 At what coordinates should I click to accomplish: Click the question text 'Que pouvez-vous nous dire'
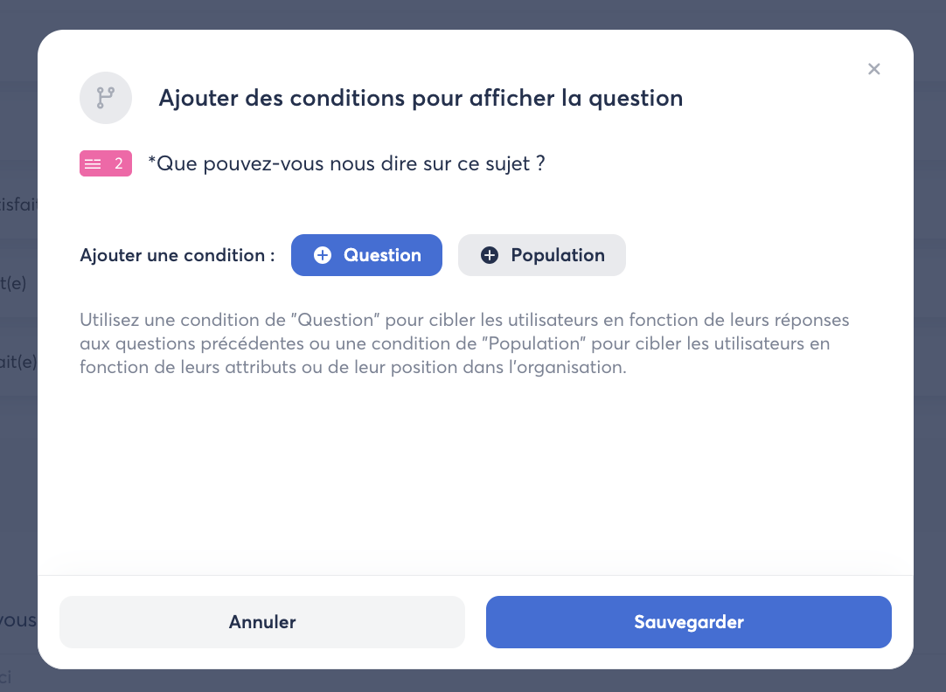coord(346,163)
